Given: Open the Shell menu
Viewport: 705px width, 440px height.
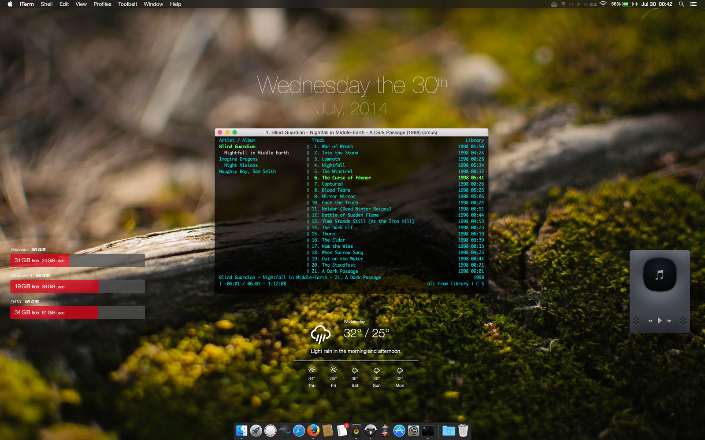Looking at the screenshot, I should (47, 4).
